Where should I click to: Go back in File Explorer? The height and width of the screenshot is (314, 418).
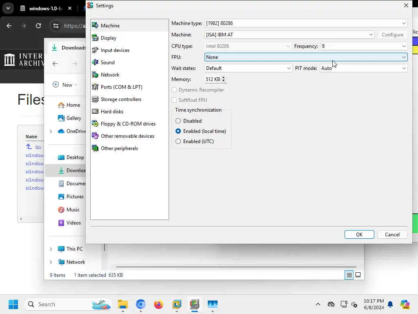tap(55, 64)
